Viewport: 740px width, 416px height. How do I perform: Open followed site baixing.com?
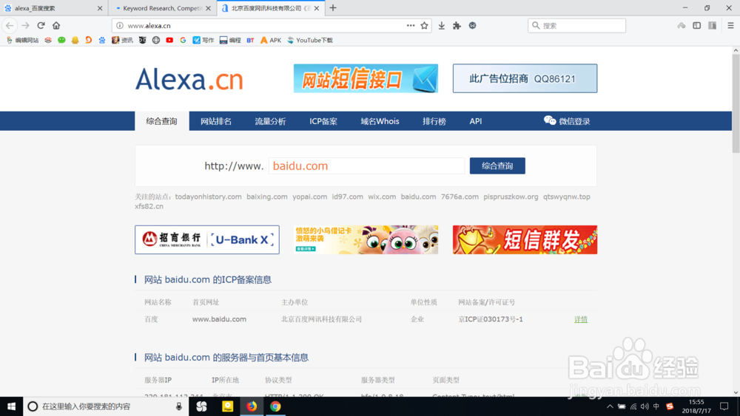coord(266,197)
